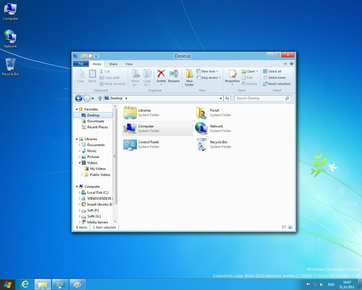Viewport: 362px width, 290px height.
Task: Click Select all in the ribbon
Action: point(272,71)
